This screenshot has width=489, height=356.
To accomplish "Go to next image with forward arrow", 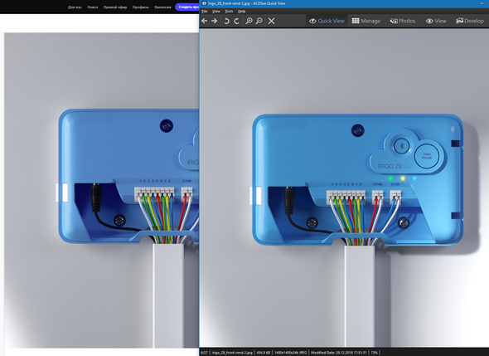I will click(215, 21).
